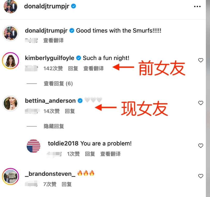Open kimberlyguilfoyle's profile picture
Viewport: 210px width, 197px height.
tap(10, 61)
